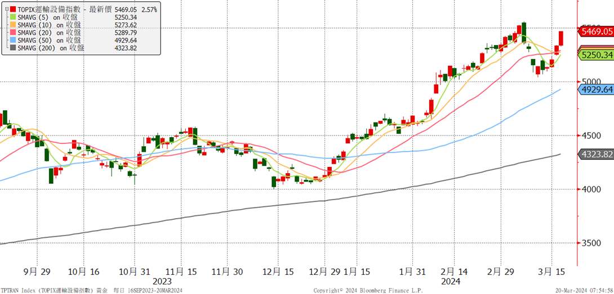This screenshot has height=294, width=614.
Task: Click the red 5469.05 price tag on axis
Action: [x=596, y=31]
